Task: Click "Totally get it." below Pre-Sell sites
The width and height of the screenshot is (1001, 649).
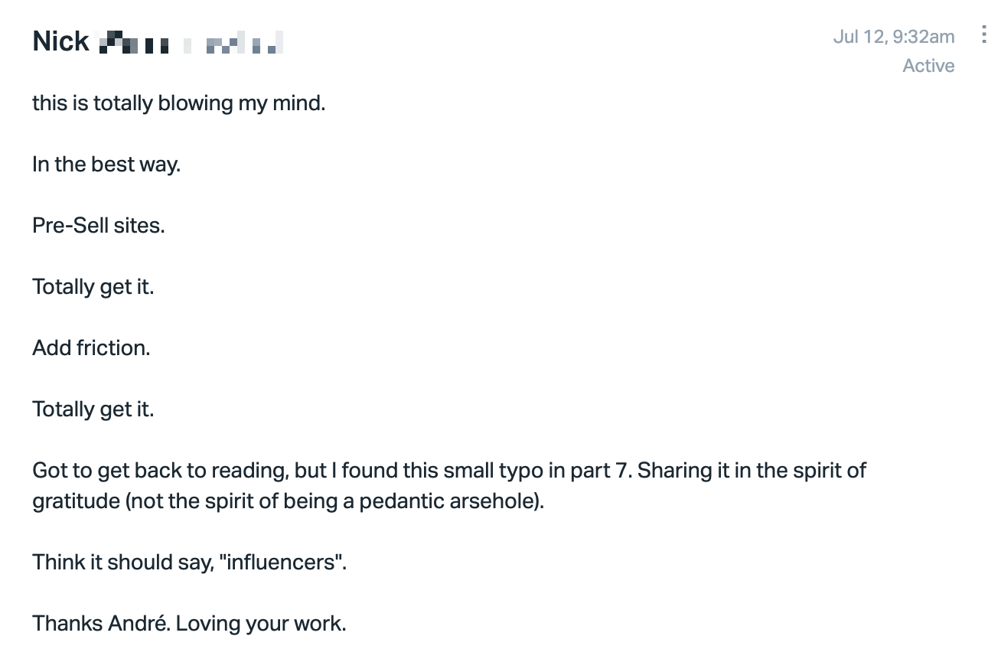Action: tap(93, 287)
